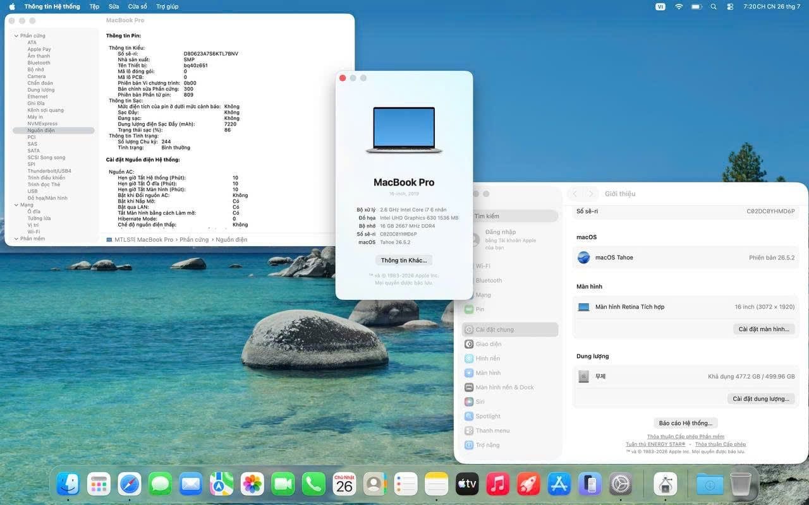Image resolution: width=809 pixels, height=505 pixels.
Task: Launch the Apple TV app from the Dock
Action: [x=467, y=484]
